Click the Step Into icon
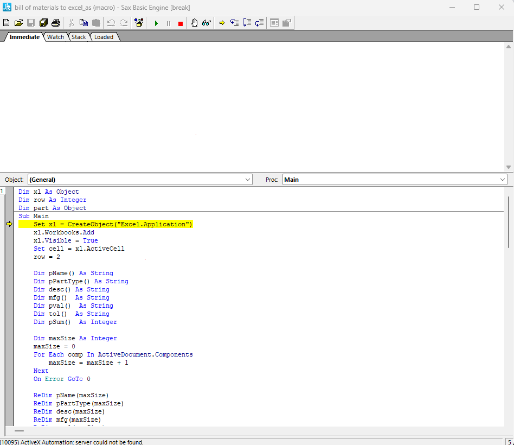Viewport: 514px width, 445px height. (235, 23)
